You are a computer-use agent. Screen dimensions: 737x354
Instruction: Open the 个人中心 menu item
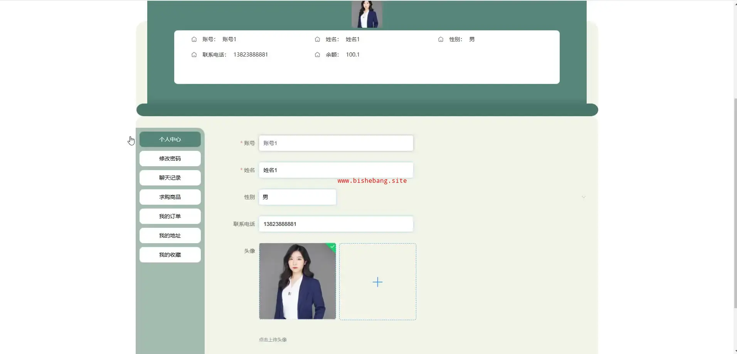(170, 139)
